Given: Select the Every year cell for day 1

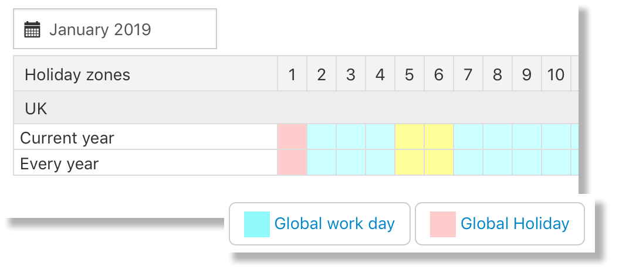Looking at the screenshot, I should (292, 163).
